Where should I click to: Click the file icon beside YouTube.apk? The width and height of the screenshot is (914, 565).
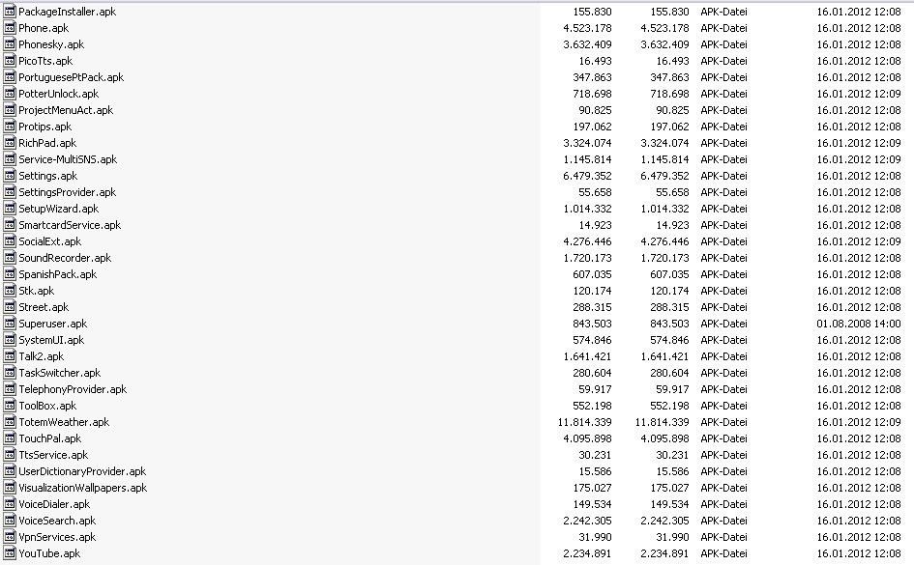click(10, 553)
